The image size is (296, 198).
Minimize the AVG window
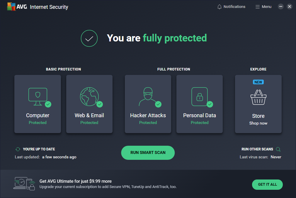pos(281,6)
